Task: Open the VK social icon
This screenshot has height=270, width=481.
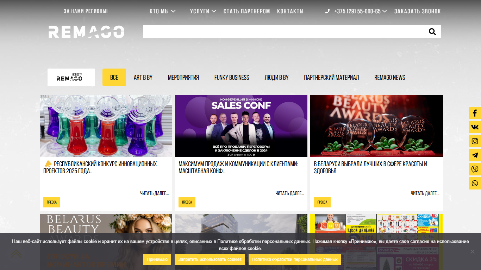Action: click(x=475, y=127)
